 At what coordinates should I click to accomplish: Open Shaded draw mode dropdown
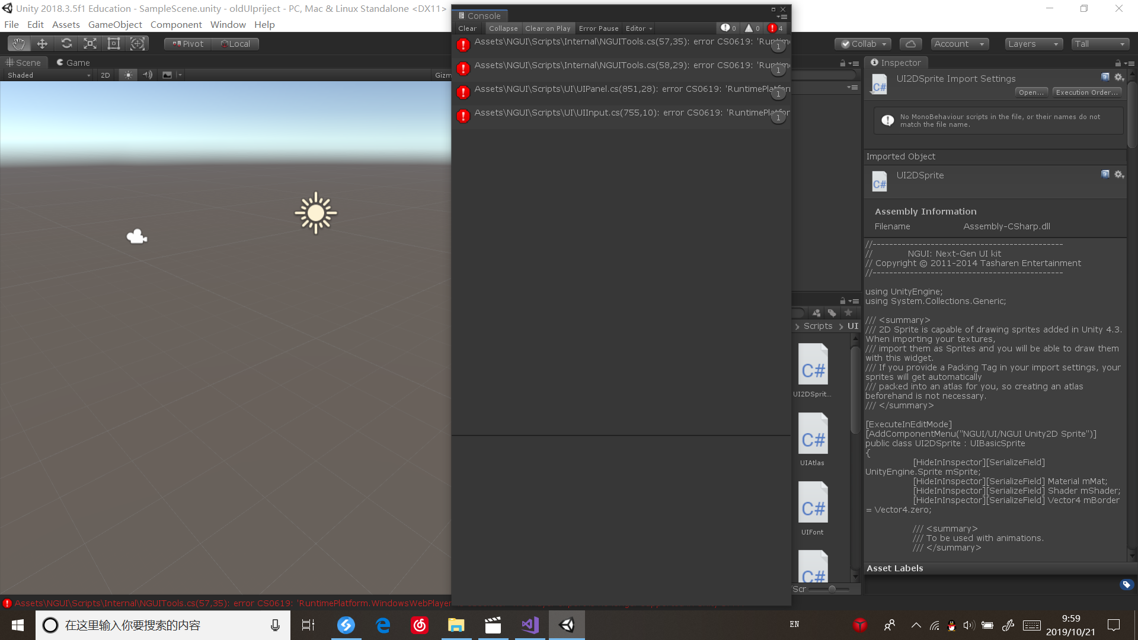(49, 75)
